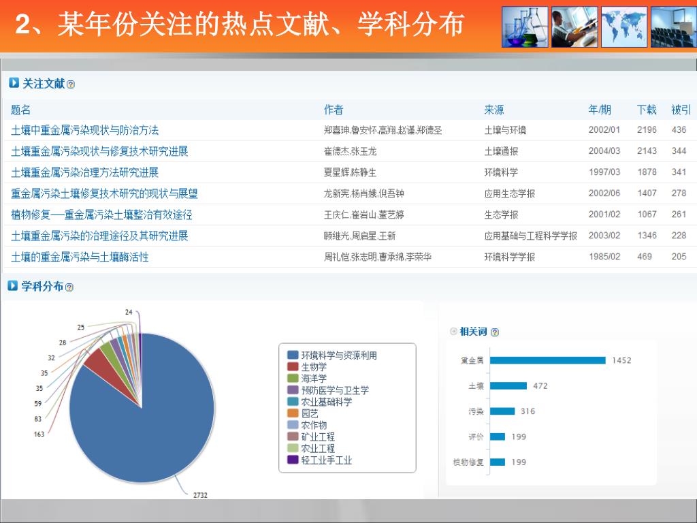The width and height of the screenshot is (697, 523).
Task: Click the 关注文献 section heading
Action: tap(44, 83)
